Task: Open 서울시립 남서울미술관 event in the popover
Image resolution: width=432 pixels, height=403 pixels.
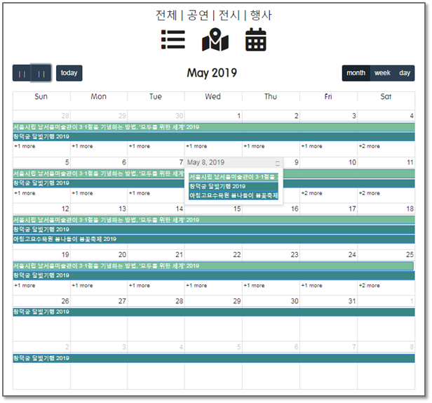Action: (x=234, y=177)
